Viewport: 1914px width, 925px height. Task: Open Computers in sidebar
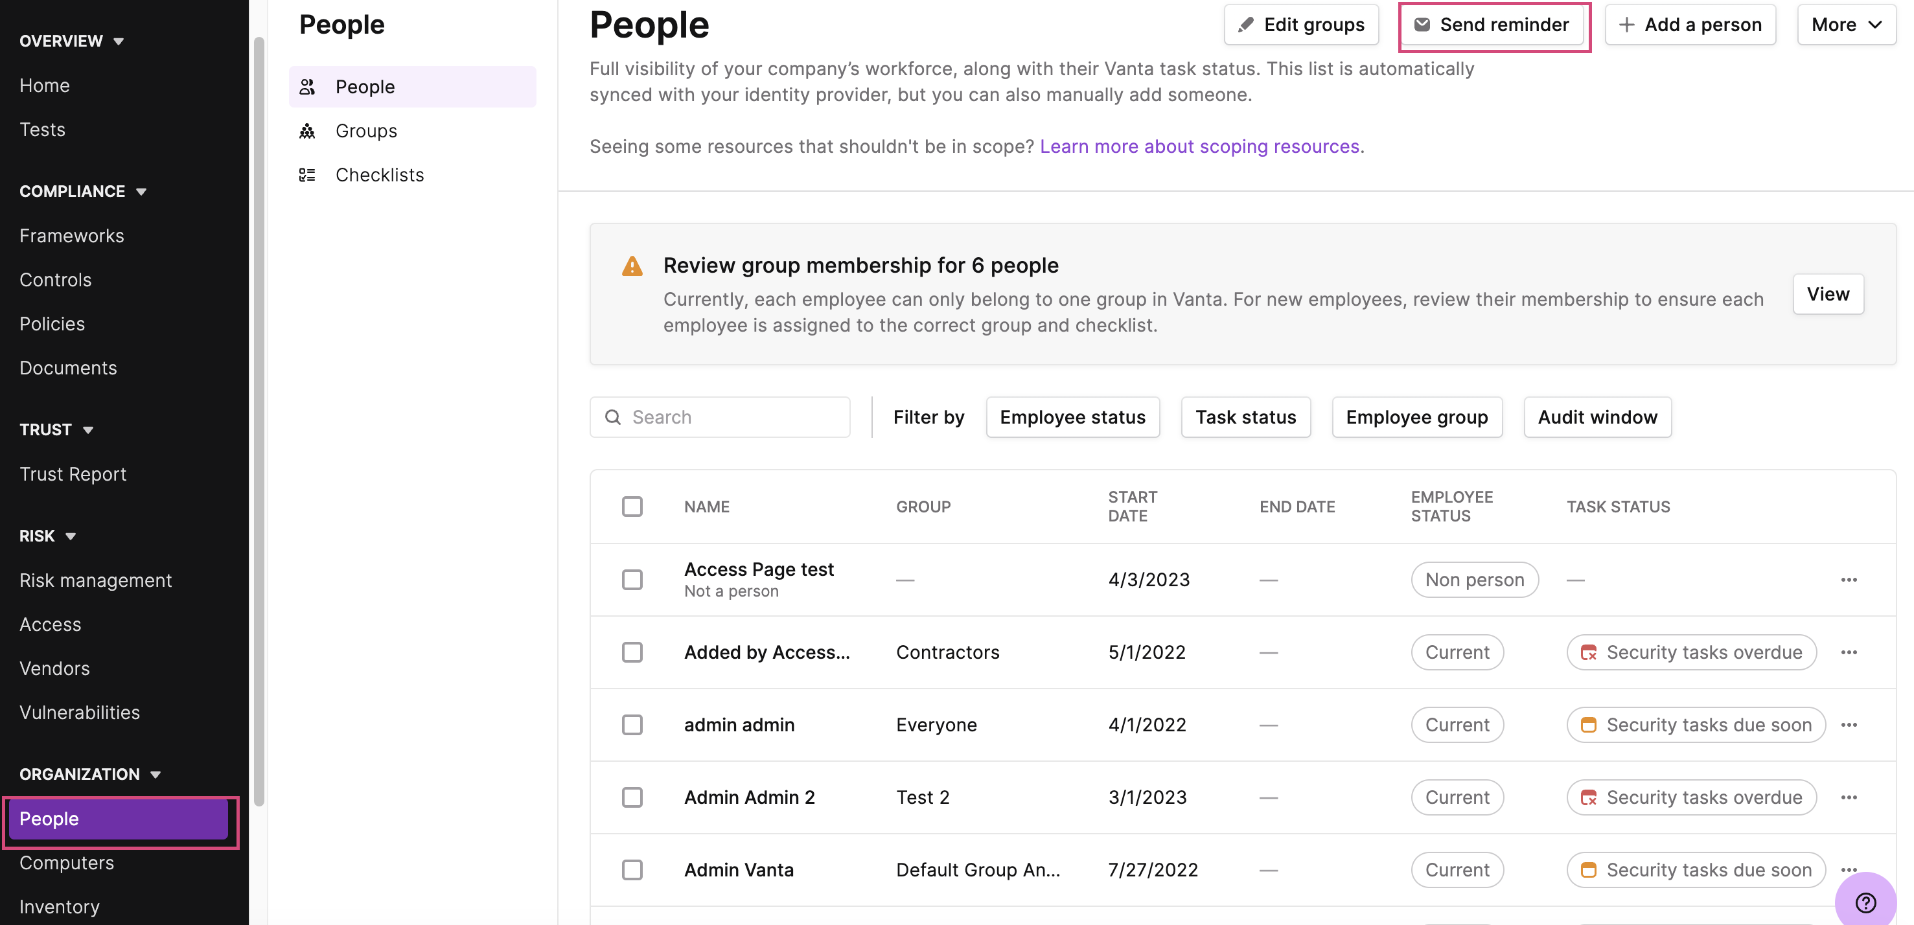[x=67, y=863]
